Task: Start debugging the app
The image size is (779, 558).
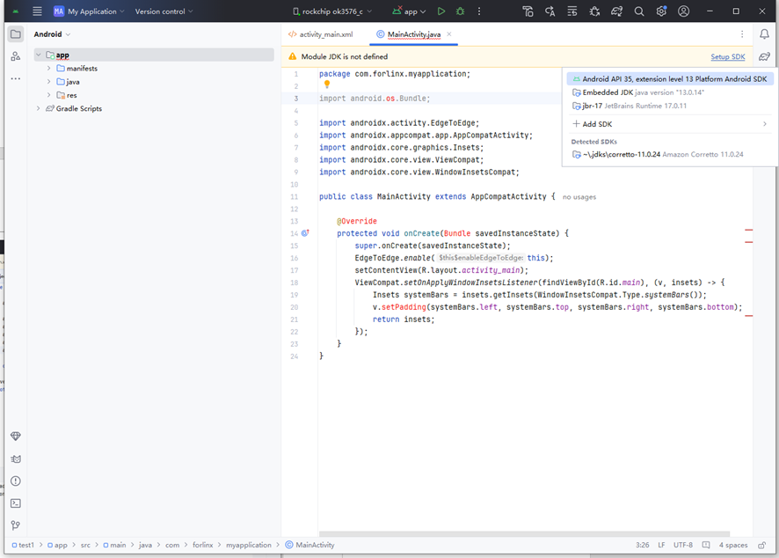Action: pyautogui.click(x=460, y=11)
